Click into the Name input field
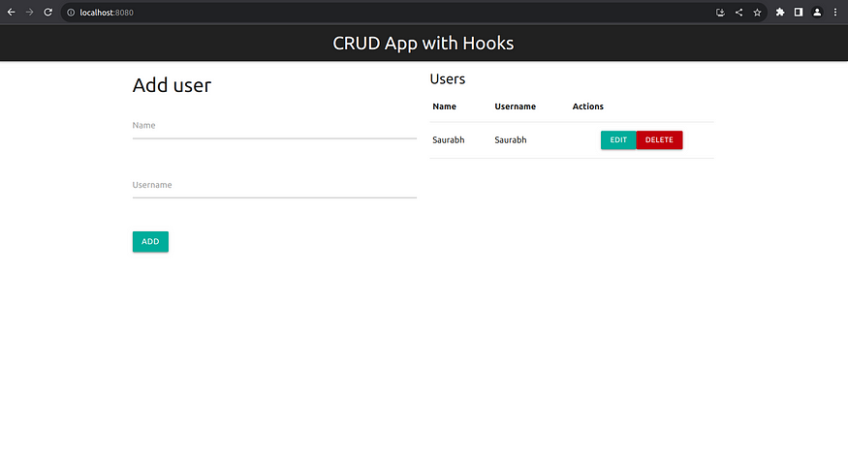Screen dimensions: 848x454 (x=274, y=129)
